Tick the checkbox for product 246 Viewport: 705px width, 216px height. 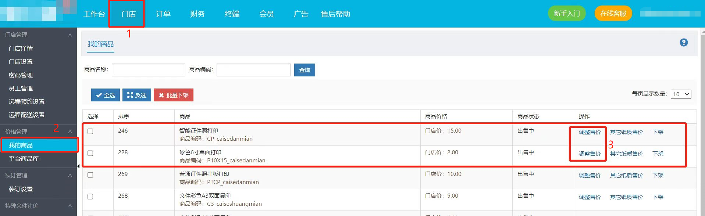click(x=90, y=132)
